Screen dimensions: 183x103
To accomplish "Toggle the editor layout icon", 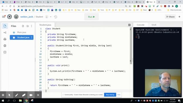I will coord(129,25).
